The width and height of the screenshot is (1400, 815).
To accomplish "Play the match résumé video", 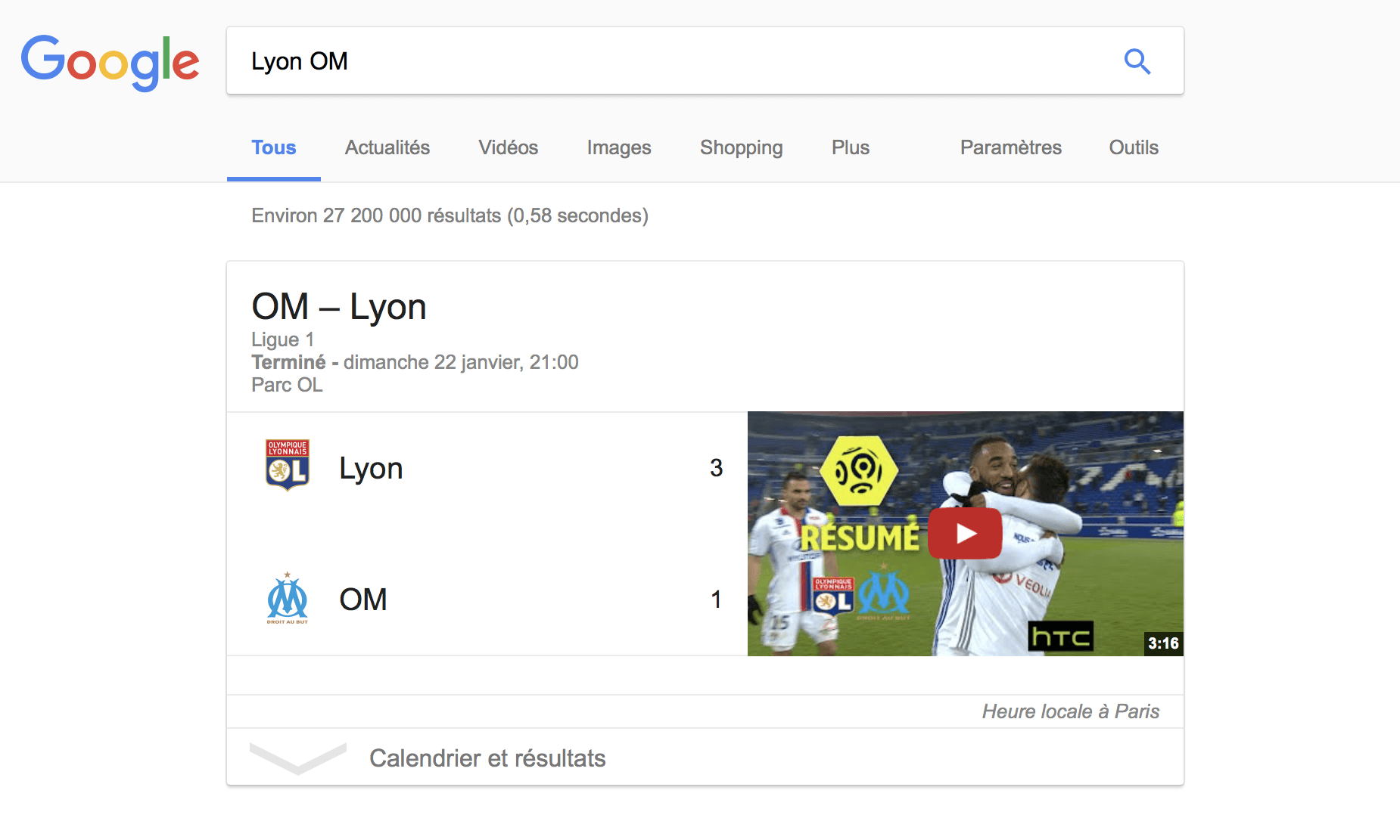I will click(965, 533).
